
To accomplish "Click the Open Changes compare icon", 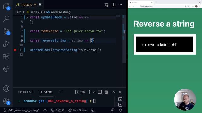I will (x=106, y=5).
